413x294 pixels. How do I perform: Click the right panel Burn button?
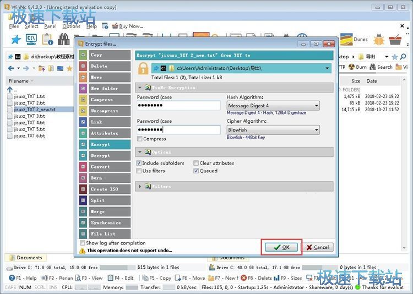(357, 67)
